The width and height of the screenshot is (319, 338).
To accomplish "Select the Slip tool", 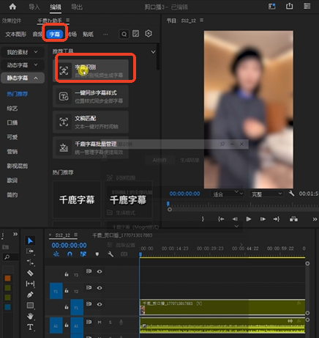I will [x=30, y=284].
